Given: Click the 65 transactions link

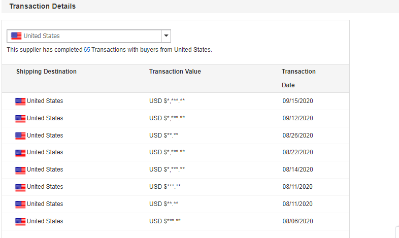Looking at the screenshot, I should tap(87, 50).
